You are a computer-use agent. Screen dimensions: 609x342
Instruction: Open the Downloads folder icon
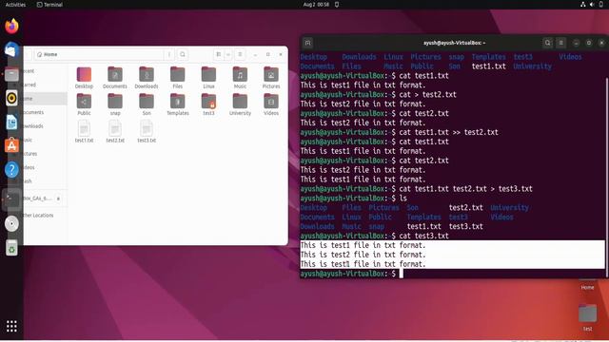pos(147,74)
